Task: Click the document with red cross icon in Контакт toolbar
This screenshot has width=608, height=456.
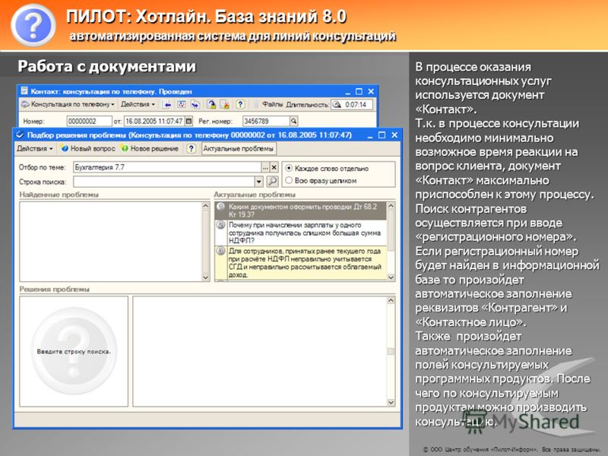Action: (x=225, y=104)
